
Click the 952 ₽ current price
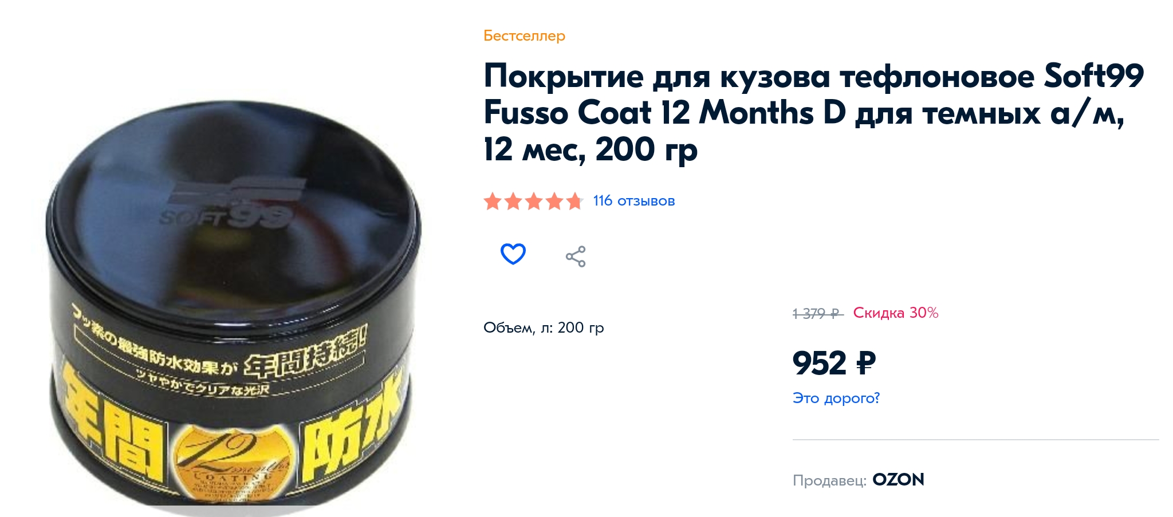coord(835,363)
